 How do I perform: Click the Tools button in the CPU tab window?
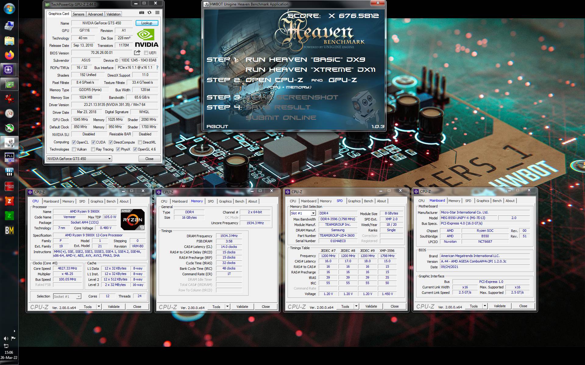88,307
